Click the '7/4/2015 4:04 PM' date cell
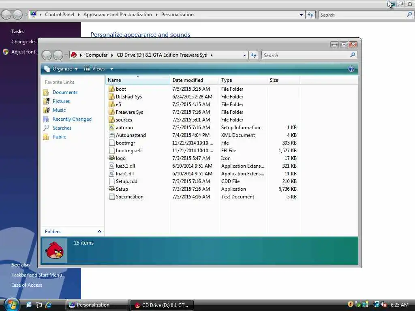 191,135
